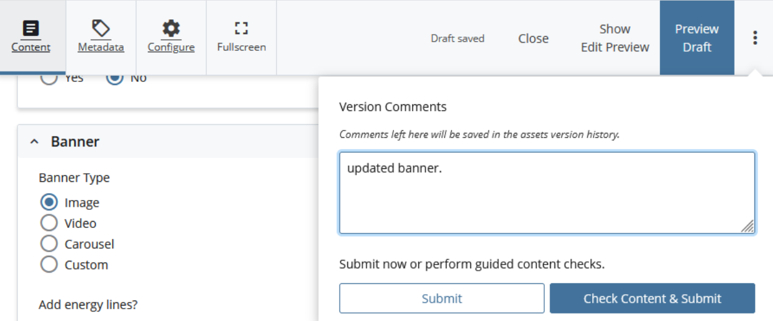
Task: Click the Close button in toolbar
Action: (x=533, y=38)
